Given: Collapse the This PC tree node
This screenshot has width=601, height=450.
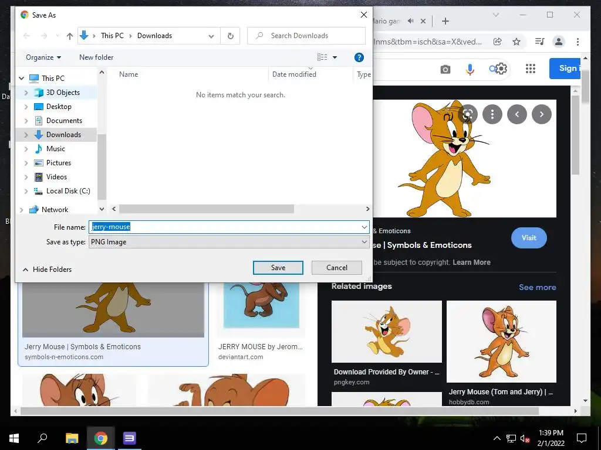Looking at the screenshot, I should click(x=22, y=79).
